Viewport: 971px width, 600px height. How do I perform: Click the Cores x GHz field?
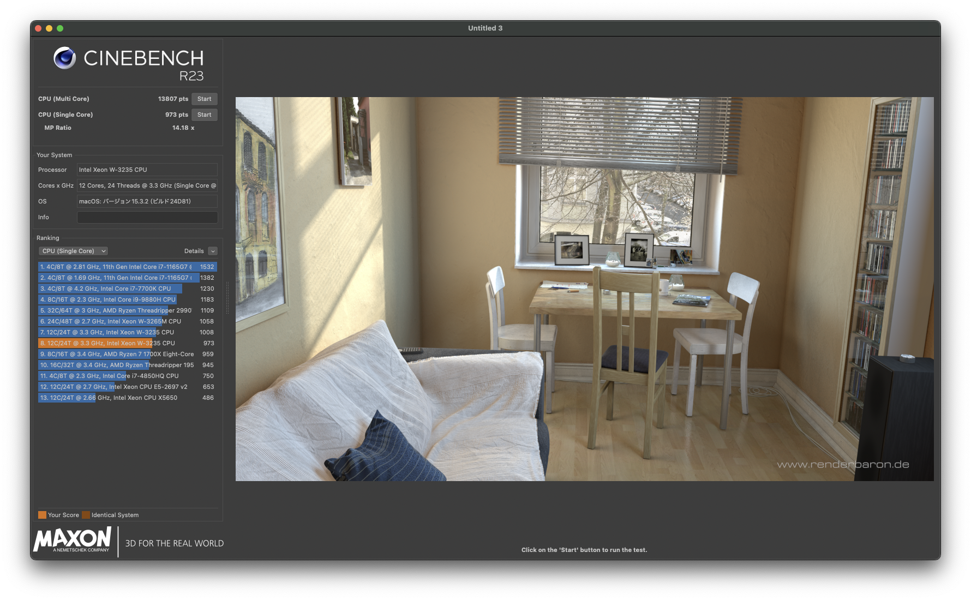click(147, 185)
